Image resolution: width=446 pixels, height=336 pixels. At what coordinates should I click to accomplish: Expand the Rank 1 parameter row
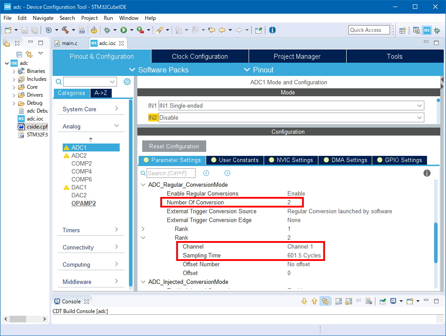point(143,229)
